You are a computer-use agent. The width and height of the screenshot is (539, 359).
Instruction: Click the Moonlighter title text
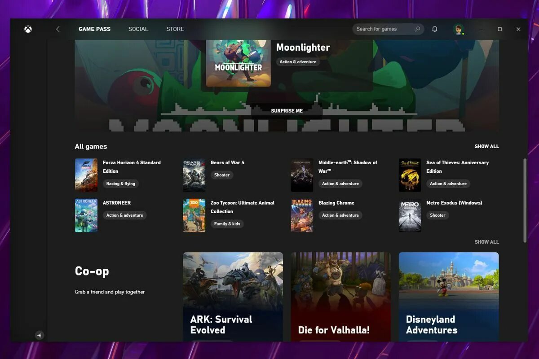pos(303,48)
